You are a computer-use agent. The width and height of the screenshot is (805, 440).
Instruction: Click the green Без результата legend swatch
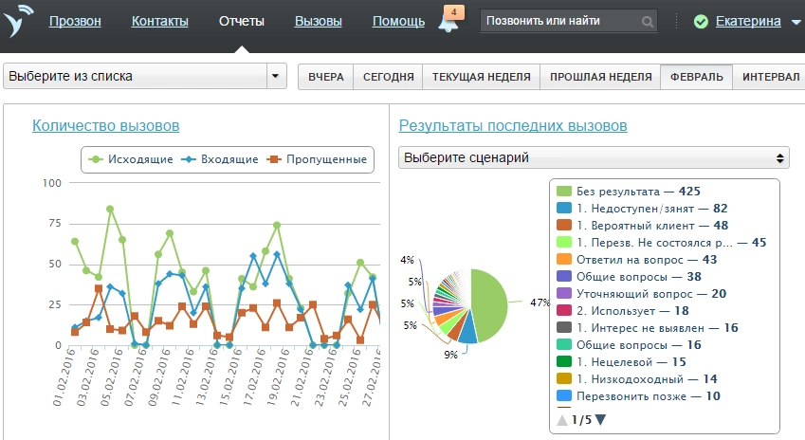pos(564,192)
